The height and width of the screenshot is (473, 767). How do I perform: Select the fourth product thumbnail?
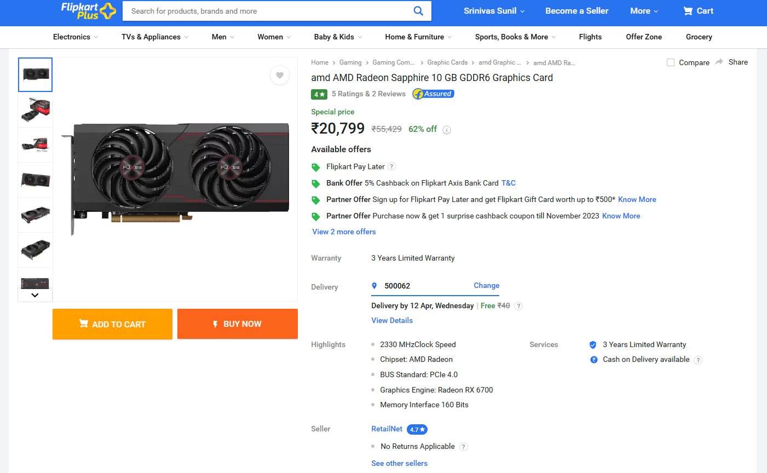[35, 180]
